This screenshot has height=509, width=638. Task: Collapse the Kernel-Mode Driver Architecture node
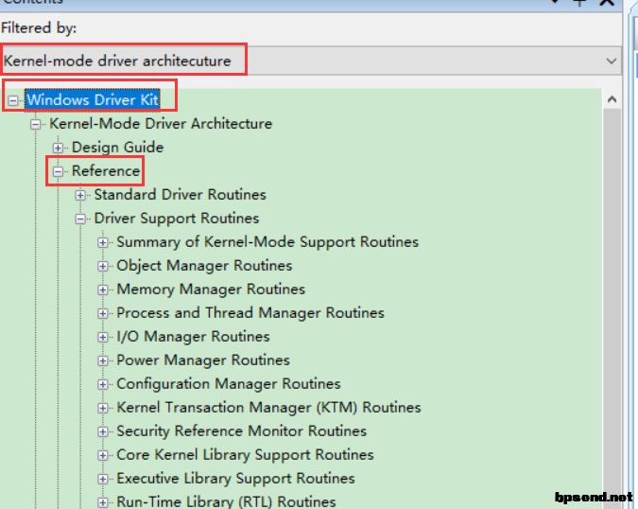36,124
